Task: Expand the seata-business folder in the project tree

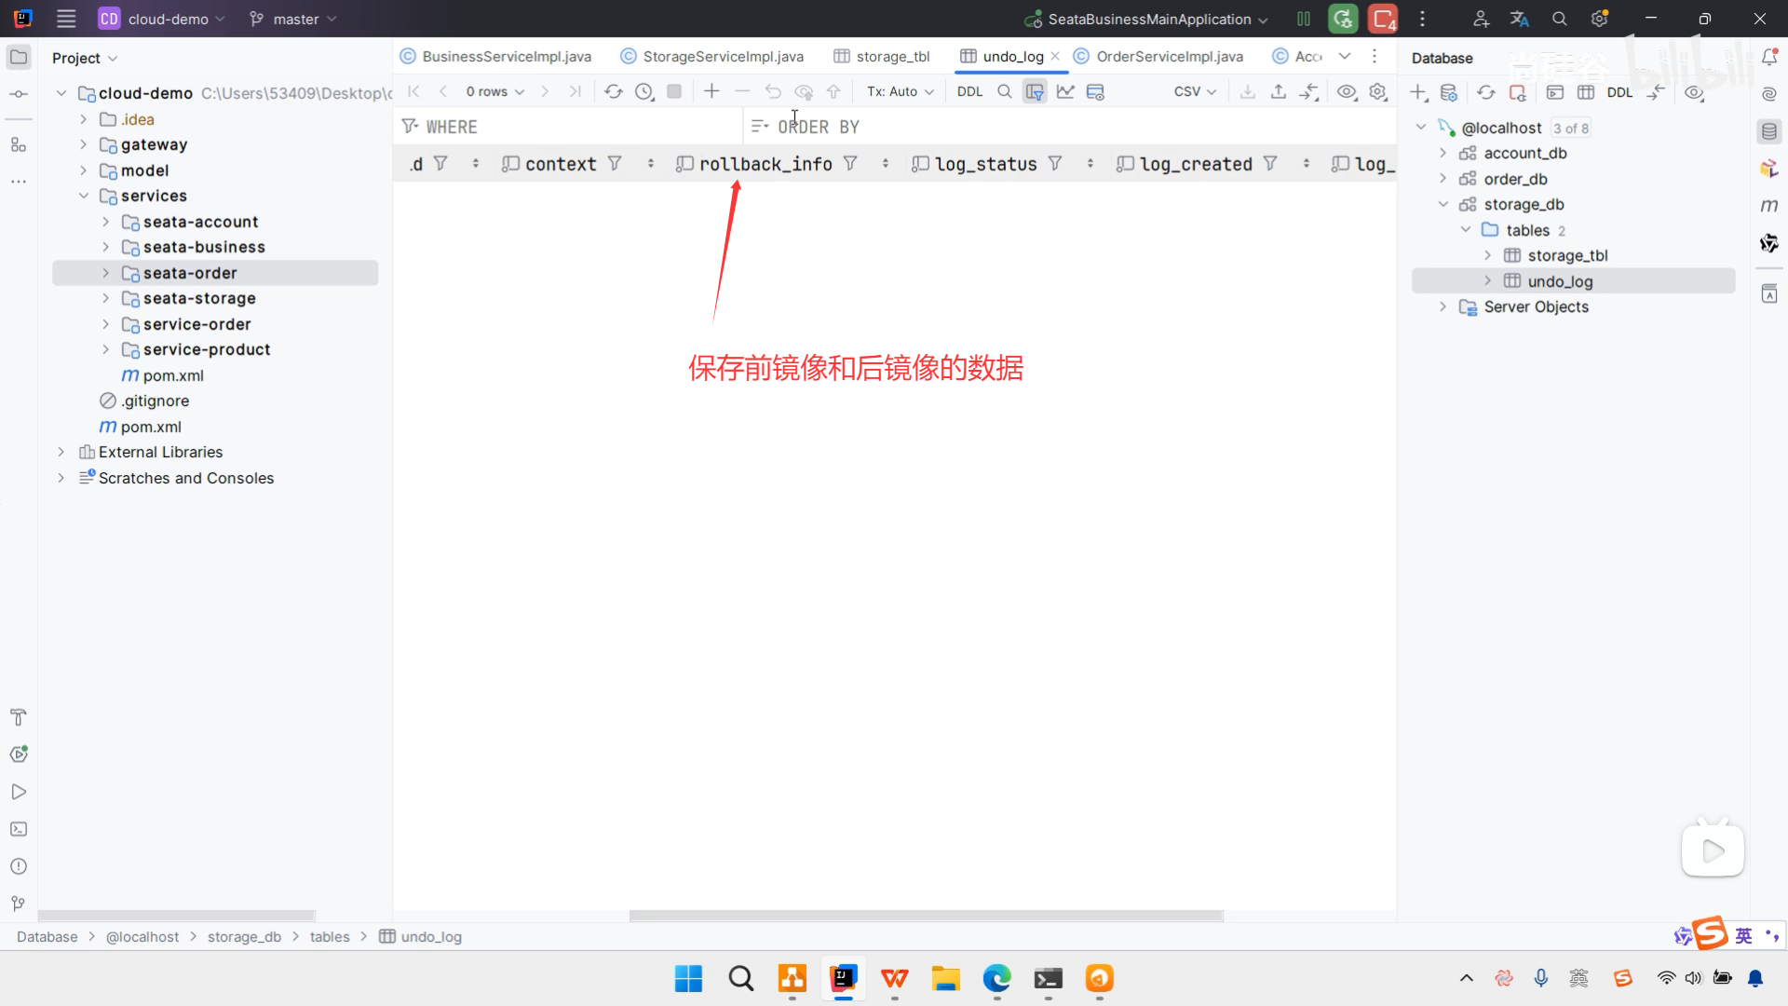Action: pyautogui.click(x=105, y=247)
